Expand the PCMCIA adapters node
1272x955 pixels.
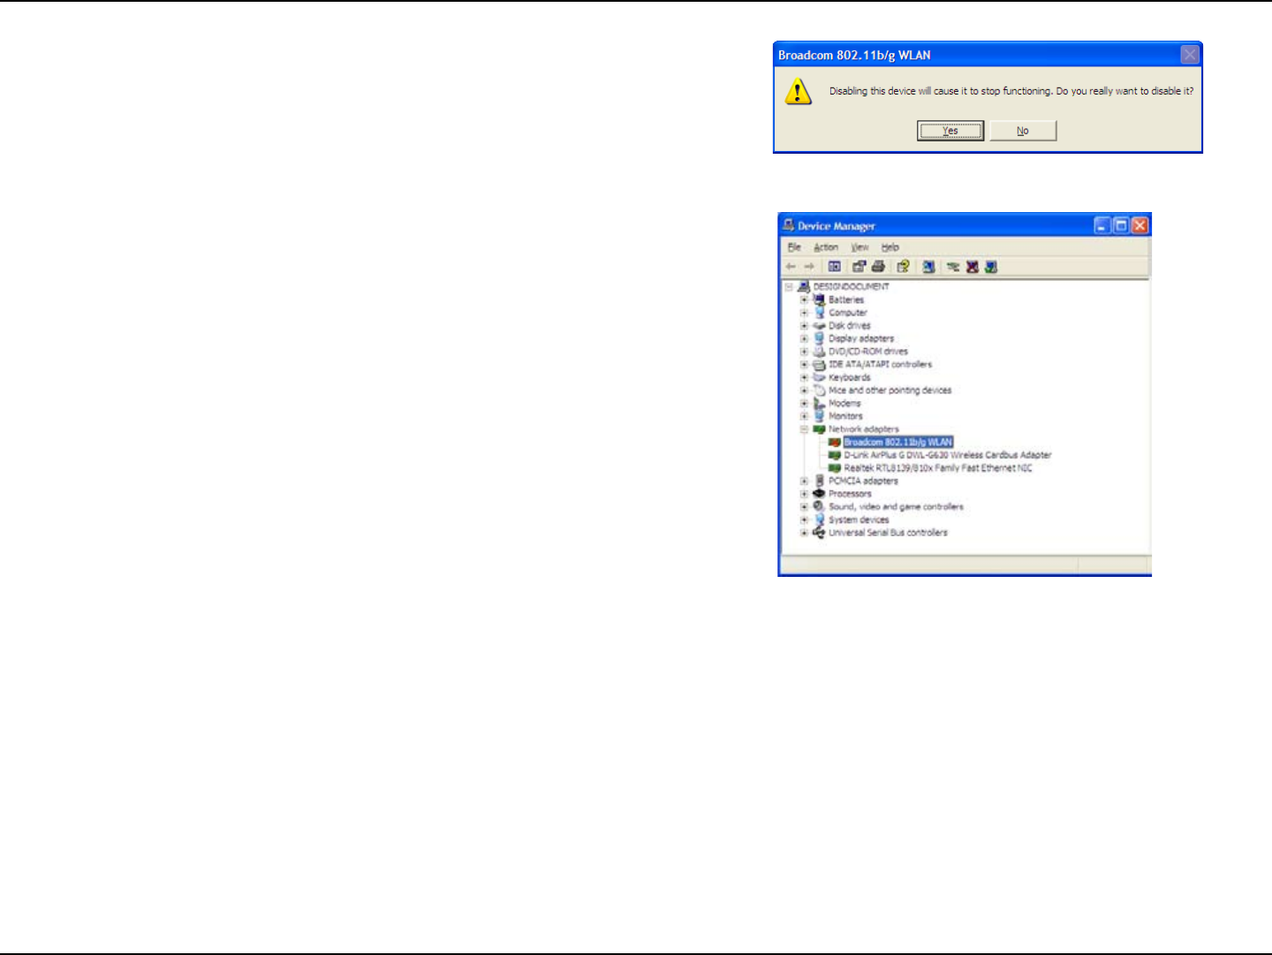coord(804,481)
